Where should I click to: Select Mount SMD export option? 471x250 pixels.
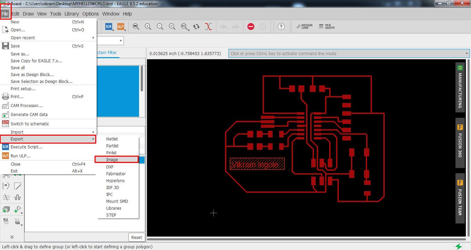117,201
